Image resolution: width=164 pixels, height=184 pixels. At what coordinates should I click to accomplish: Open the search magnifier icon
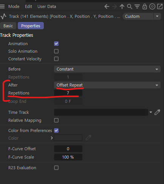[x=130, y=6]
